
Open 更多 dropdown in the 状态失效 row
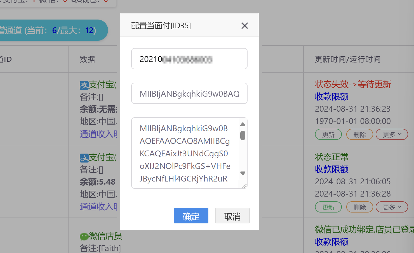pos(392,134)
